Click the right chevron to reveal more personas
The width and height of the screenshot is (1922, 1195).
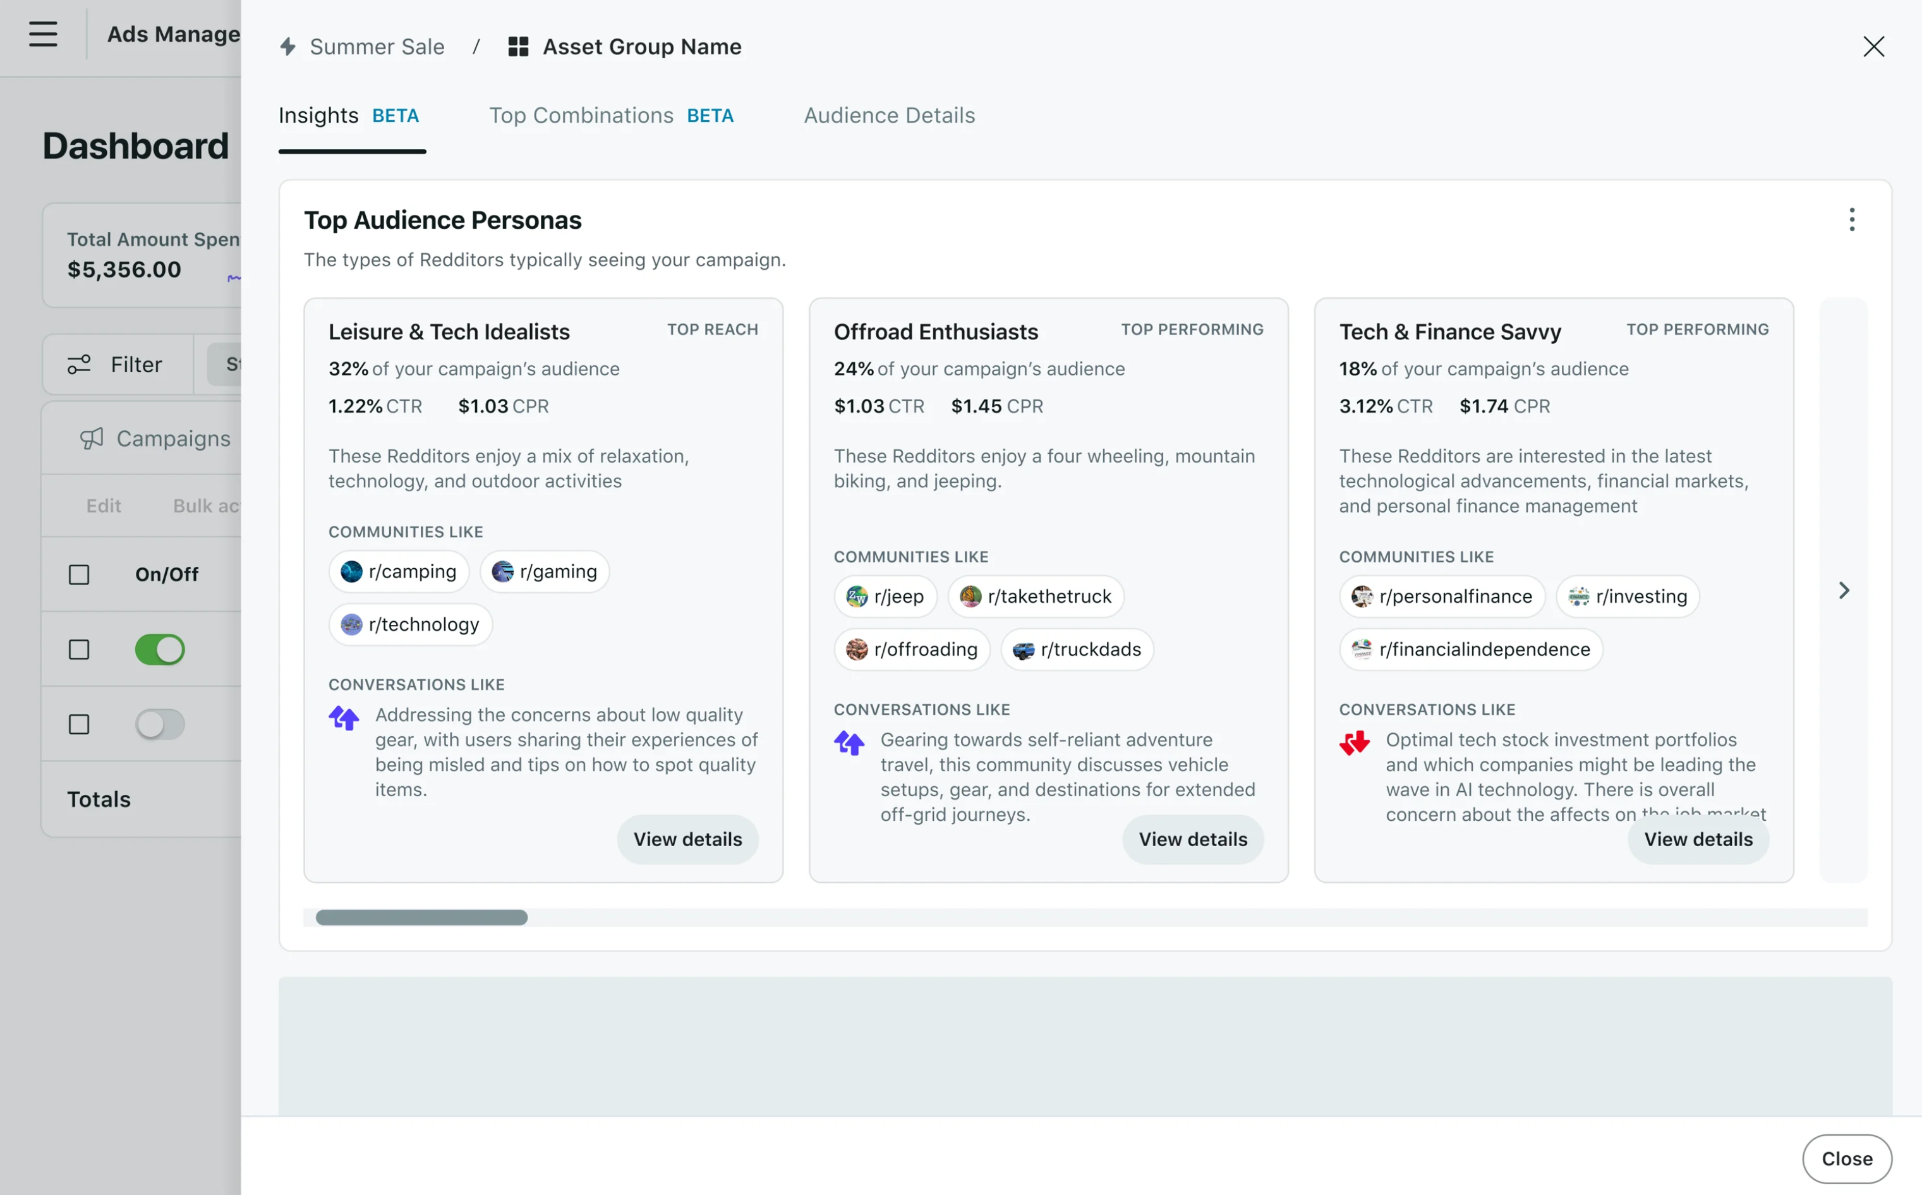[x=1844, y=590]
